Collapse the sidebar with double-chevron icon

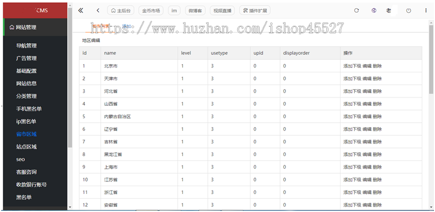(x=81, y=10)
